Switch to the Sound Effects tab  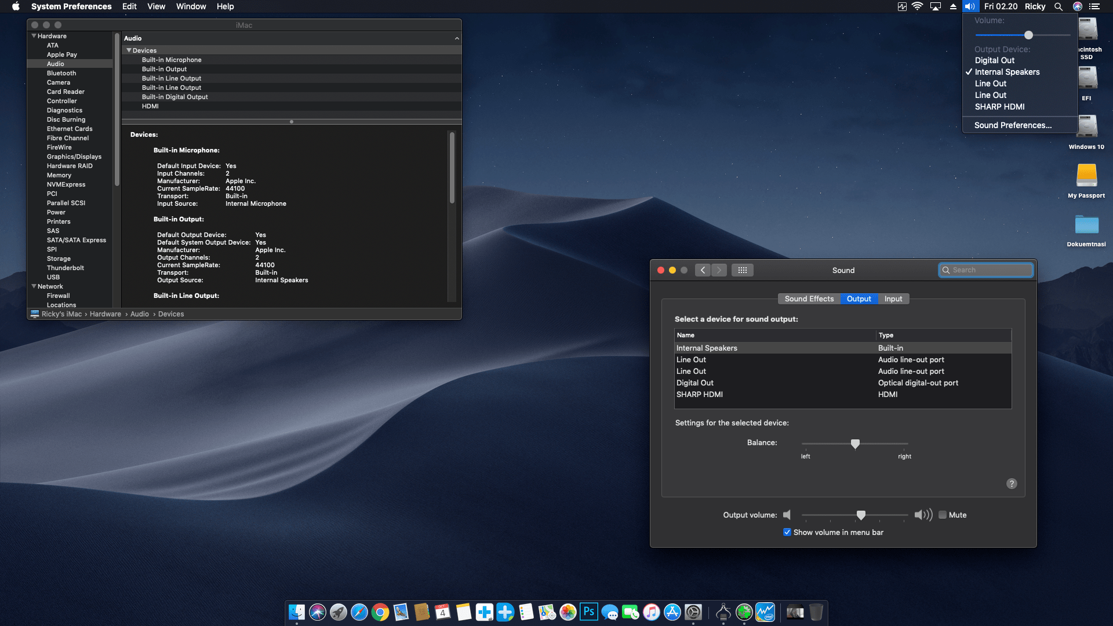809,299
